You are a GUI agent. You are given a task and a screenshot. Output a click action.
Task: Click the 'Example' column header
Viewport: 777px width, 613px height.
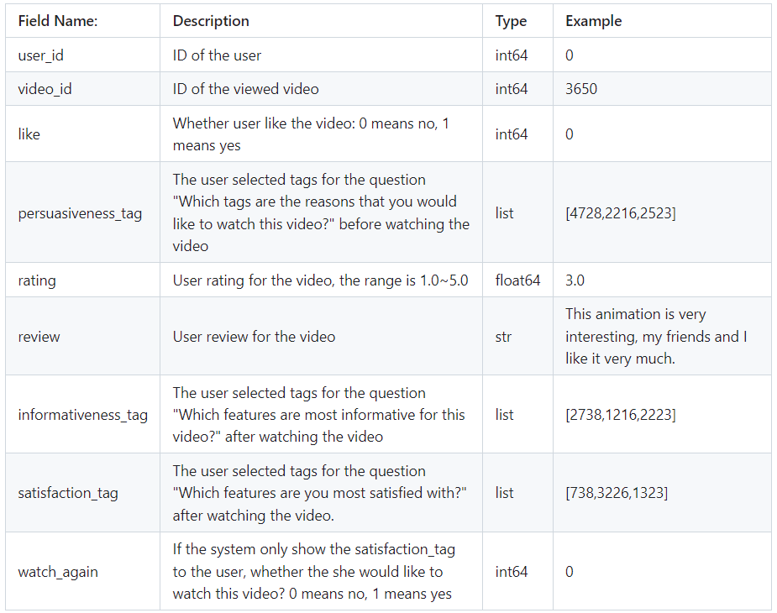593,21
